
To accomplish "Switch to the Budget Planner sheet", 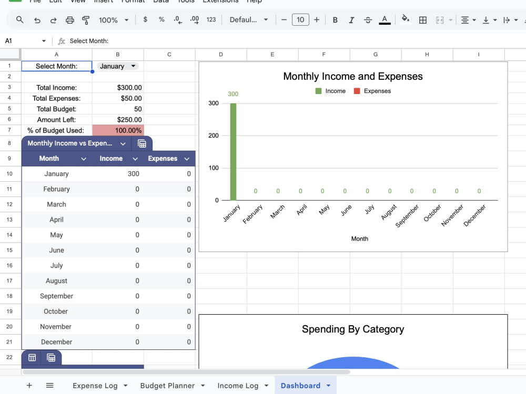I will pyautogui.click(x=167, y=386).
